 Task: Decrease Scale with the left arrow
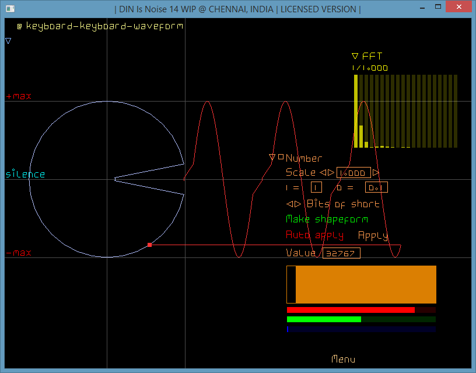(323, 173)
